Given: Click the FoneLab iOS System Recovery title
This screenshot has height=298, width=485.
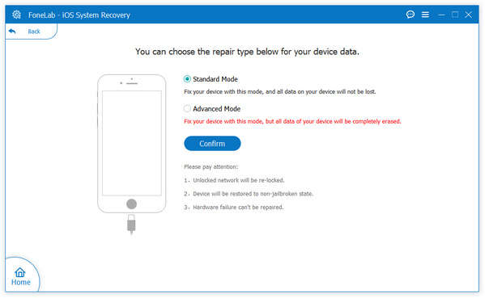Looking at the screenshot, I should [79, 15].
